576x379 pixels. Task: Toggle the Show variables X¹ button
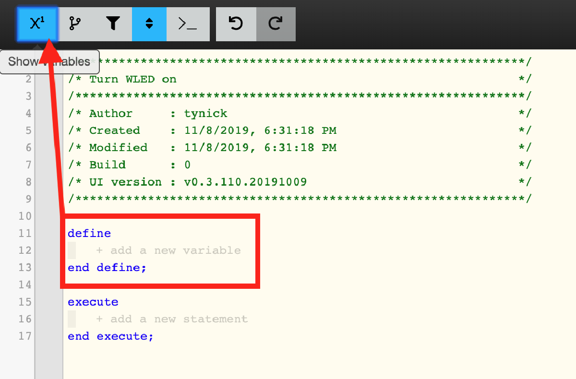tap(37, 24)
